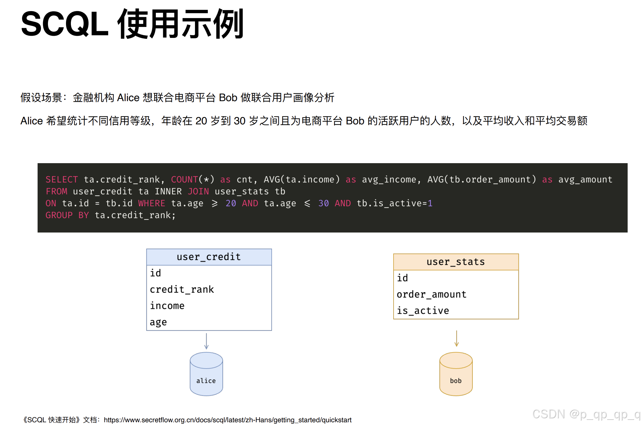The height and width of the screenshot is (425, 642).
Task: Select the credit_rank field in user_credit
Action: [x=182, y=289]
